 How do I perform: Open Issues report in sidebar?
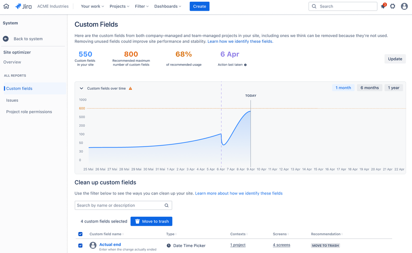[12, 100]
